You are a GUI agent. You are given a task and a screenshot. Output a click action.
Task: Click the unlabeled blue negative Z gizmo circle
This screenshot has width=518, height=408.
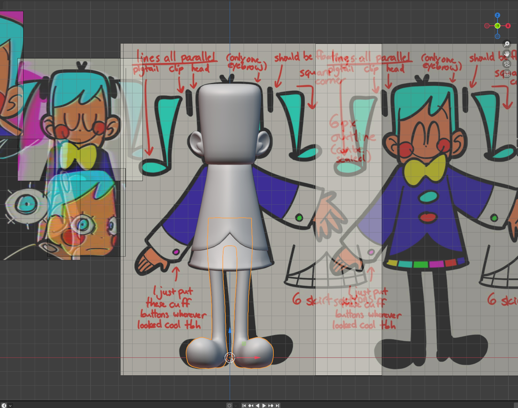click(498, 36)
